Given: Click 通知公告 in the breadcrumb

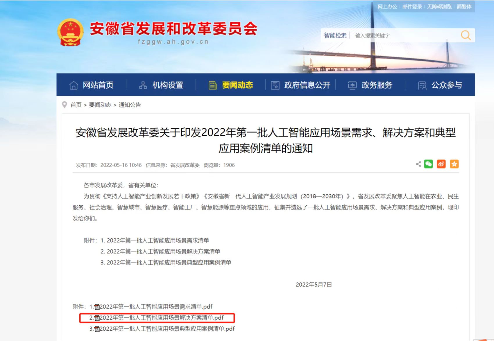Looking at the screenshot, I should point(130,105).
